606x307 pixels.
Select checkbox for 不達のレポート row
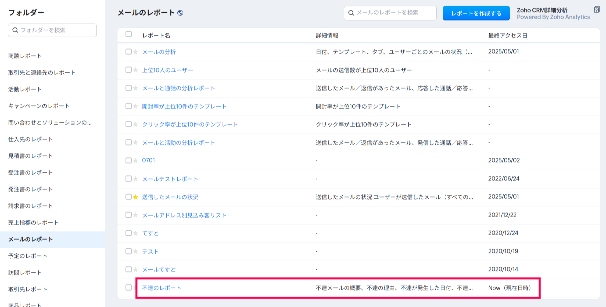point(128,287)
